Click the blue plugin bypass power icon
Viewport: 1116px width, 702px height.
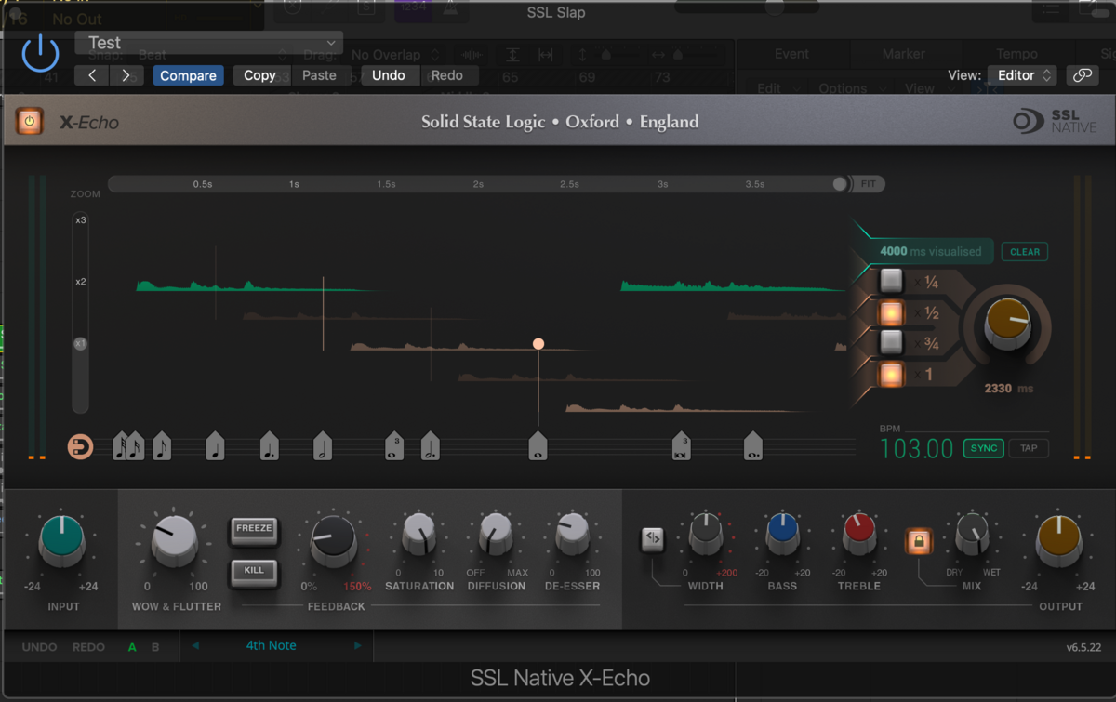point(40,55)
